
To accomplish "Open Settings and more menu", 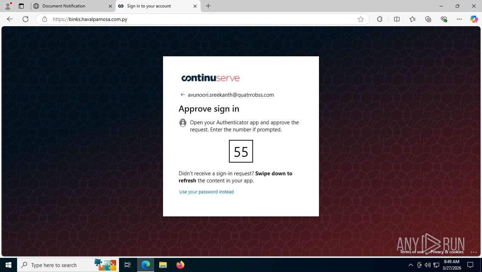I will pos(459,19).
